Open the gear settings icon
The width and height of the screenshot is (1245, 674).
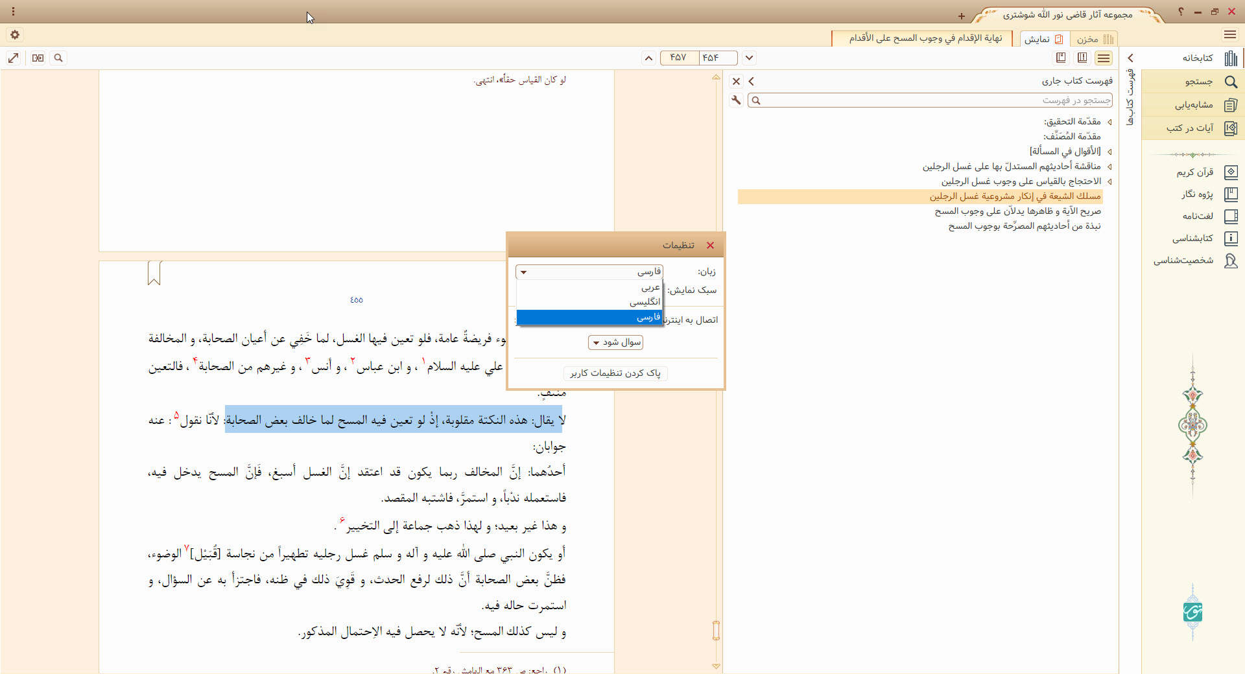[15, 35]
